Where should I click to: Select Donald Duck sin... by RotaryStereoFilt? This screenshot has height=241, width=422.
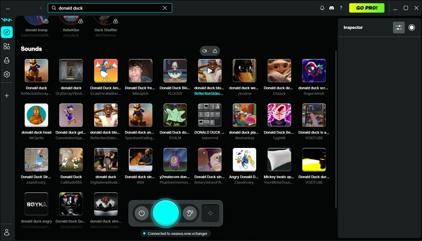click(x=210, y=160)
